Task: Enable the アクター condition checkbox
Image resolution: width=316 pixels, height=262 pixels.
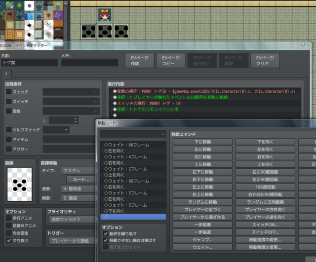Action: click(x=9, y=149)
